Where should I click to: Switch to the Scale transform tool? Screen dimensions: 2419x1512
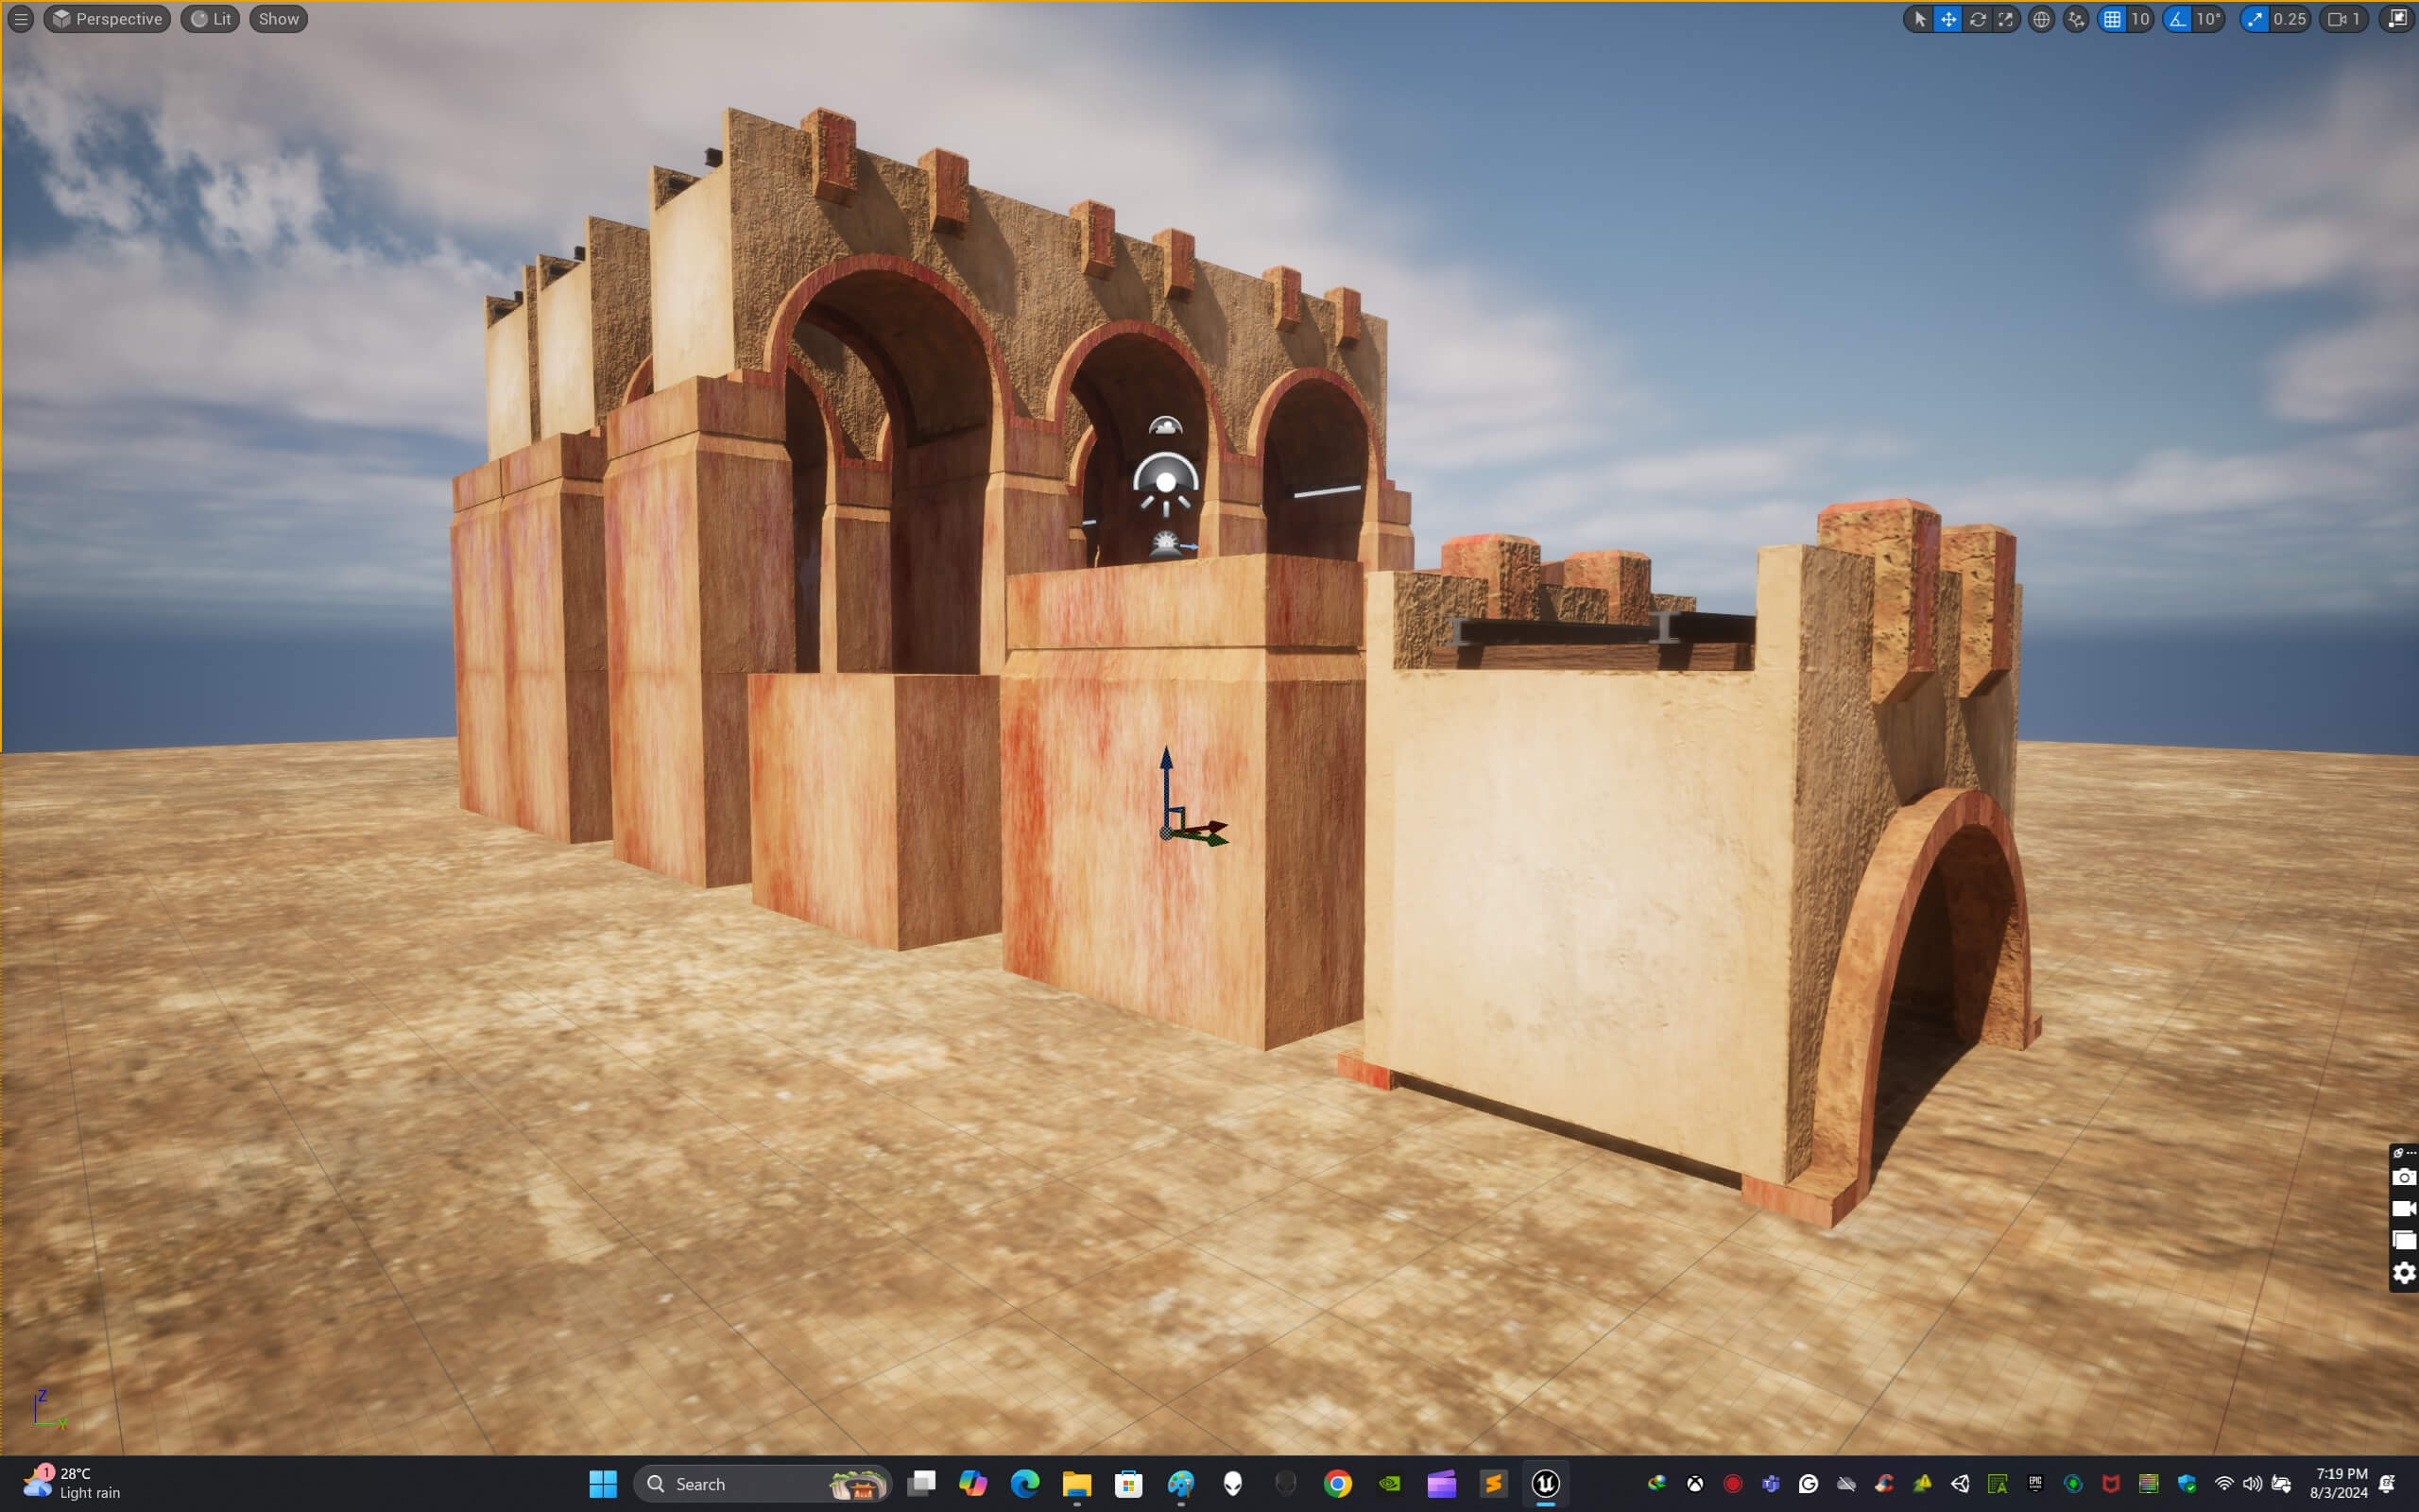[2005, 19]
